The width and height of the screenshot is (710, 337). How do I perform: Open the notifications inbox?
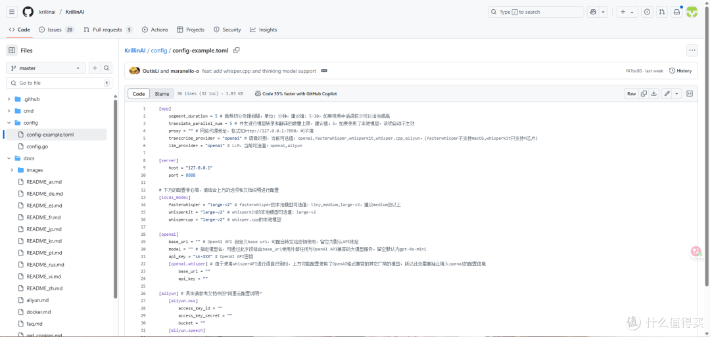coord(676,12)
